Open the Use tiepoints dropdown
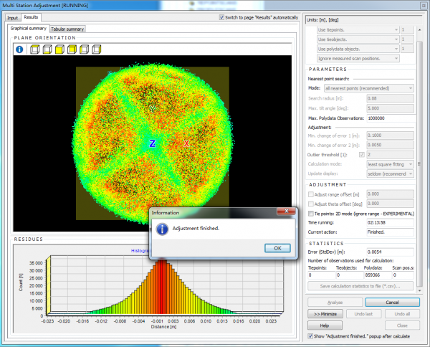Screen dimensions: 430x347 [358, 29]
